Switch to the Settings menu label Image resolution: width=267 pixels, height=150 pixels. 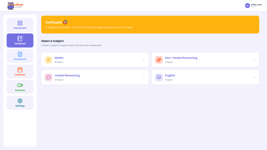(x=20, y=106)
